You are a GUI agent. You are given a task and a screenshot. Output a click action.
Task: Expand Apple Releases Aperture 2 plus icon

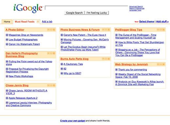coord(7,98)
